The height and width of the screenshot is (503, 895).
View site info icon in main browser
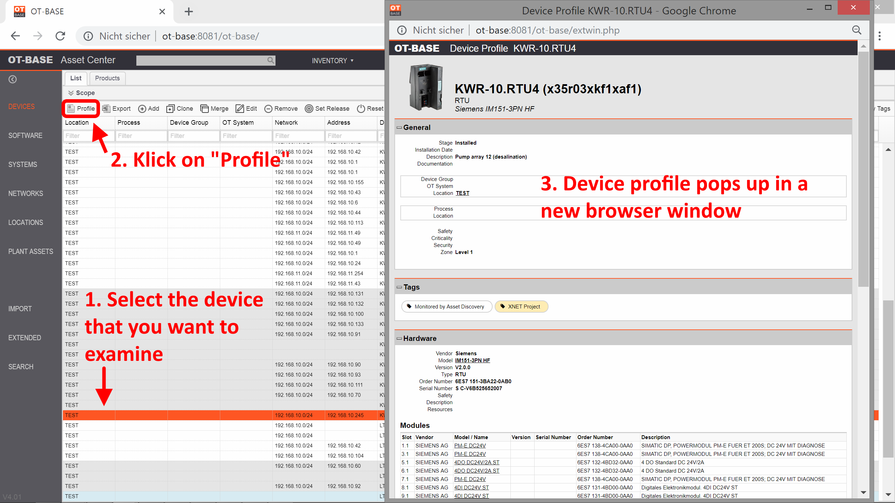(x=88, y=36)
